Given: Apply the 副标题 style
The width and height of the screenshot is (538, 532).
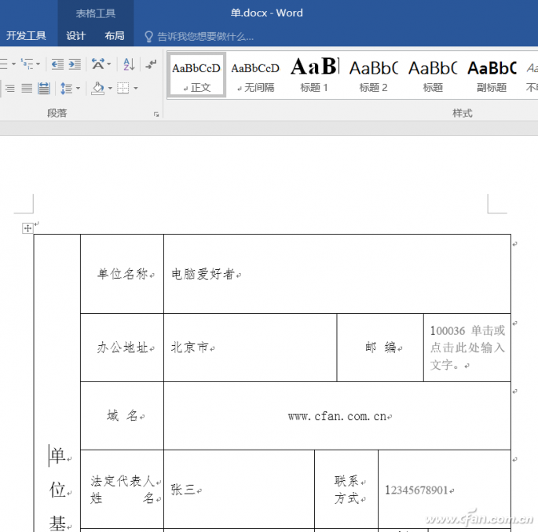Looking at the screenshot, I should (x=492, y=75).
